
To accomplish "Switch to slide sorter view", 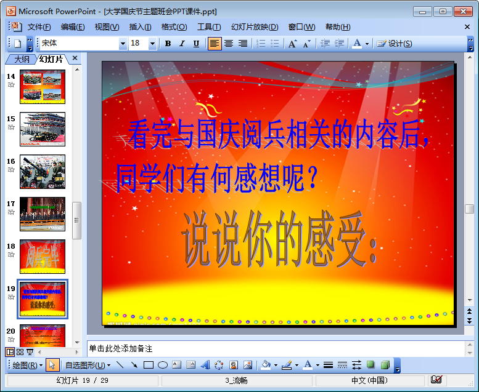I will click(20, 352).
